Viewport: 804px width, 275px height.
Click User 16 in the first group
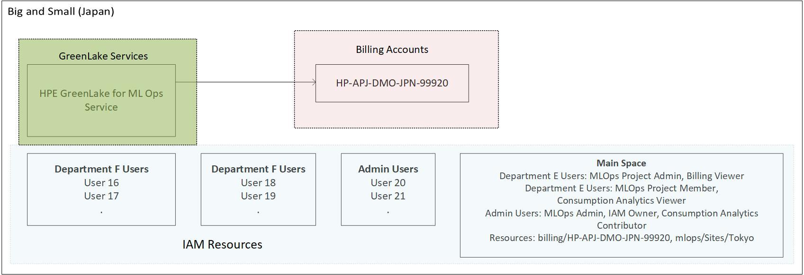coord(101,182)
